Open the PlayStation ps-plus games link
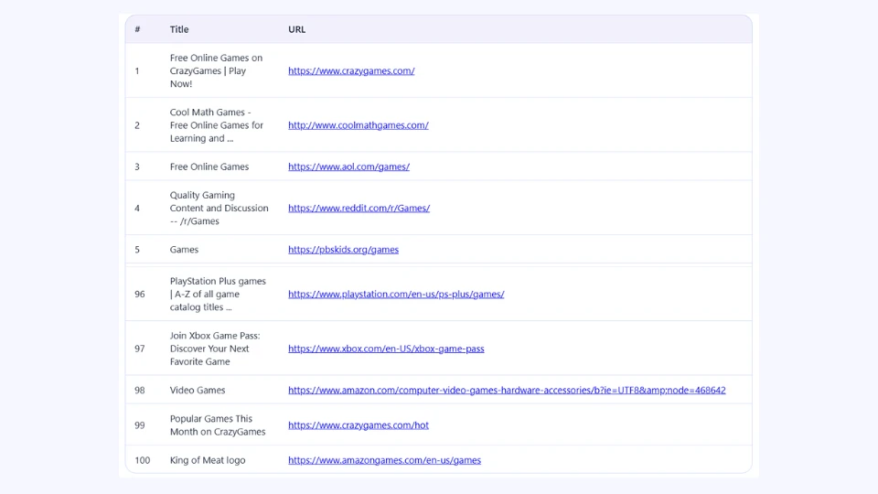This screenshot has width=878, height=494. [x=396, y=294]
